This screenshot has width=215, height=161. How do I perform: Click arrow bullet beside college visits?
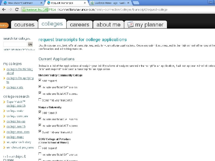(4, 87)
